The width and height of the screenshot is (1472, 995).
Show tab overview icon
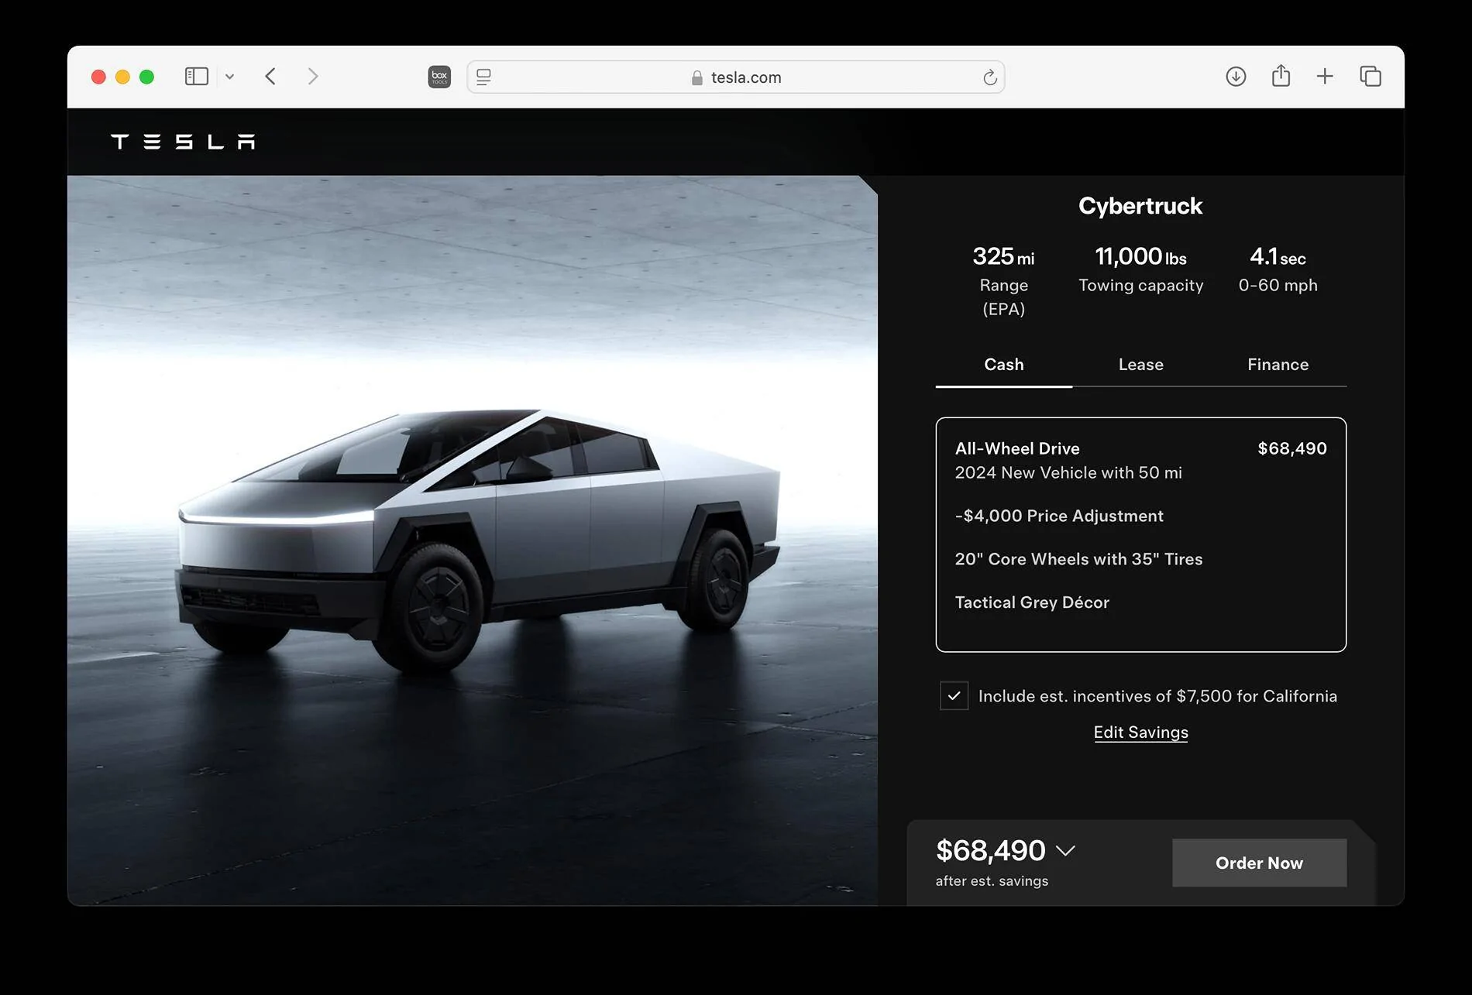(1370, 77)
